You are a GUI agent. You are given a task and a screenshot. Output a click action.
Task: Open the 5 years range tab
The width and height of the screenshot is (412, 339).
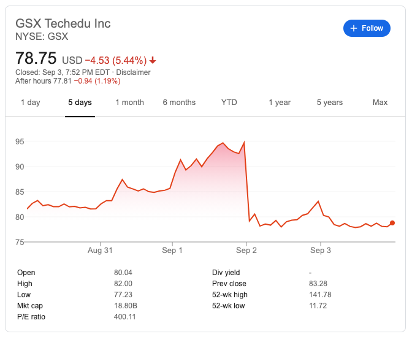pos(330,103)
